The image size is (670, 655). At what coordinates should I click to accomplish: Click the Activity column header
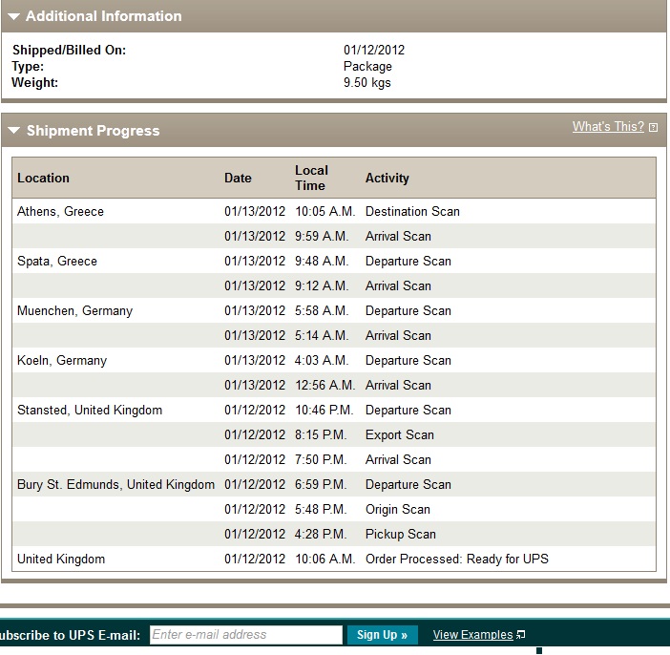387,178
